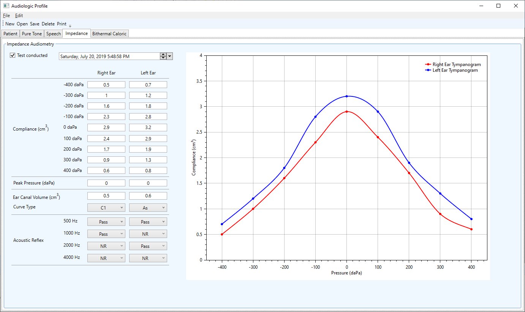The image size is (525, 312).
Task: Click Right Ear compliance field at 0 daPa
Action: [106, 128]
